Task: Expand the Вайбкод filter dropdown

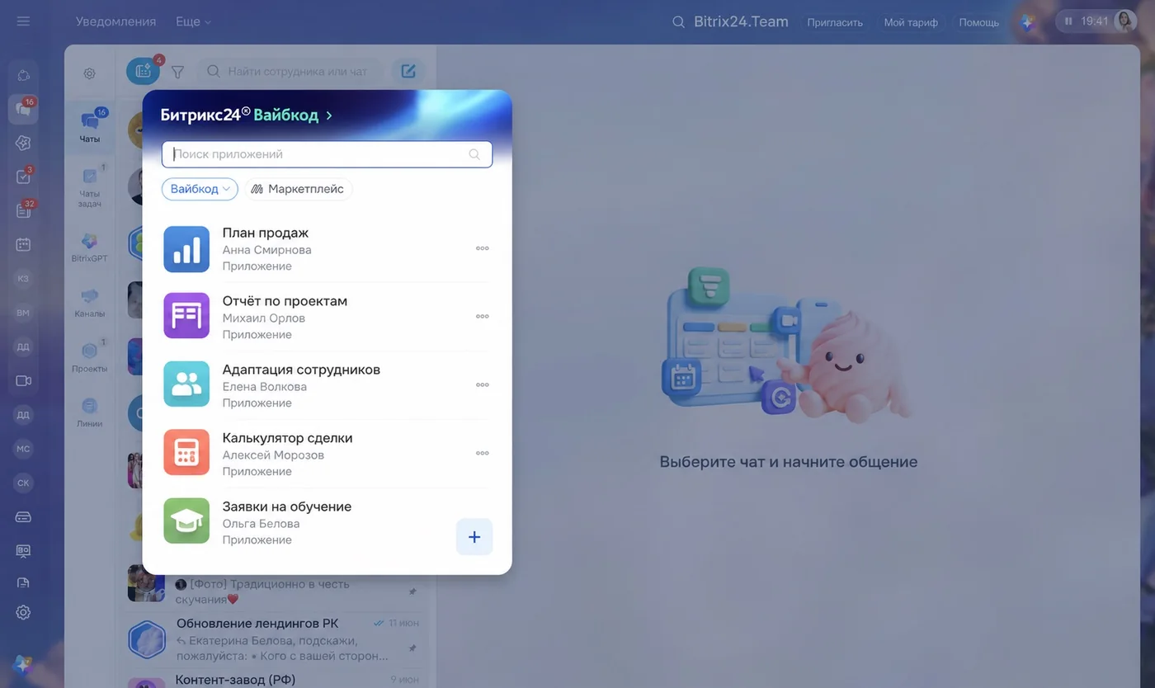Action: (200, 189)
